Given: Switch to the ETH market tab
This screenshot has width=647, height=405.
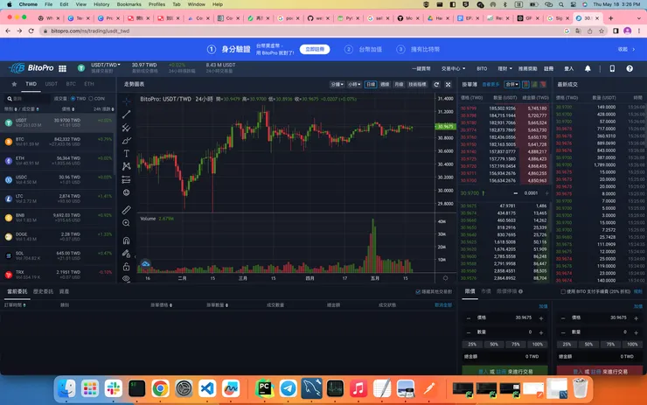Looking at the screenshot, I should [89, 84].
